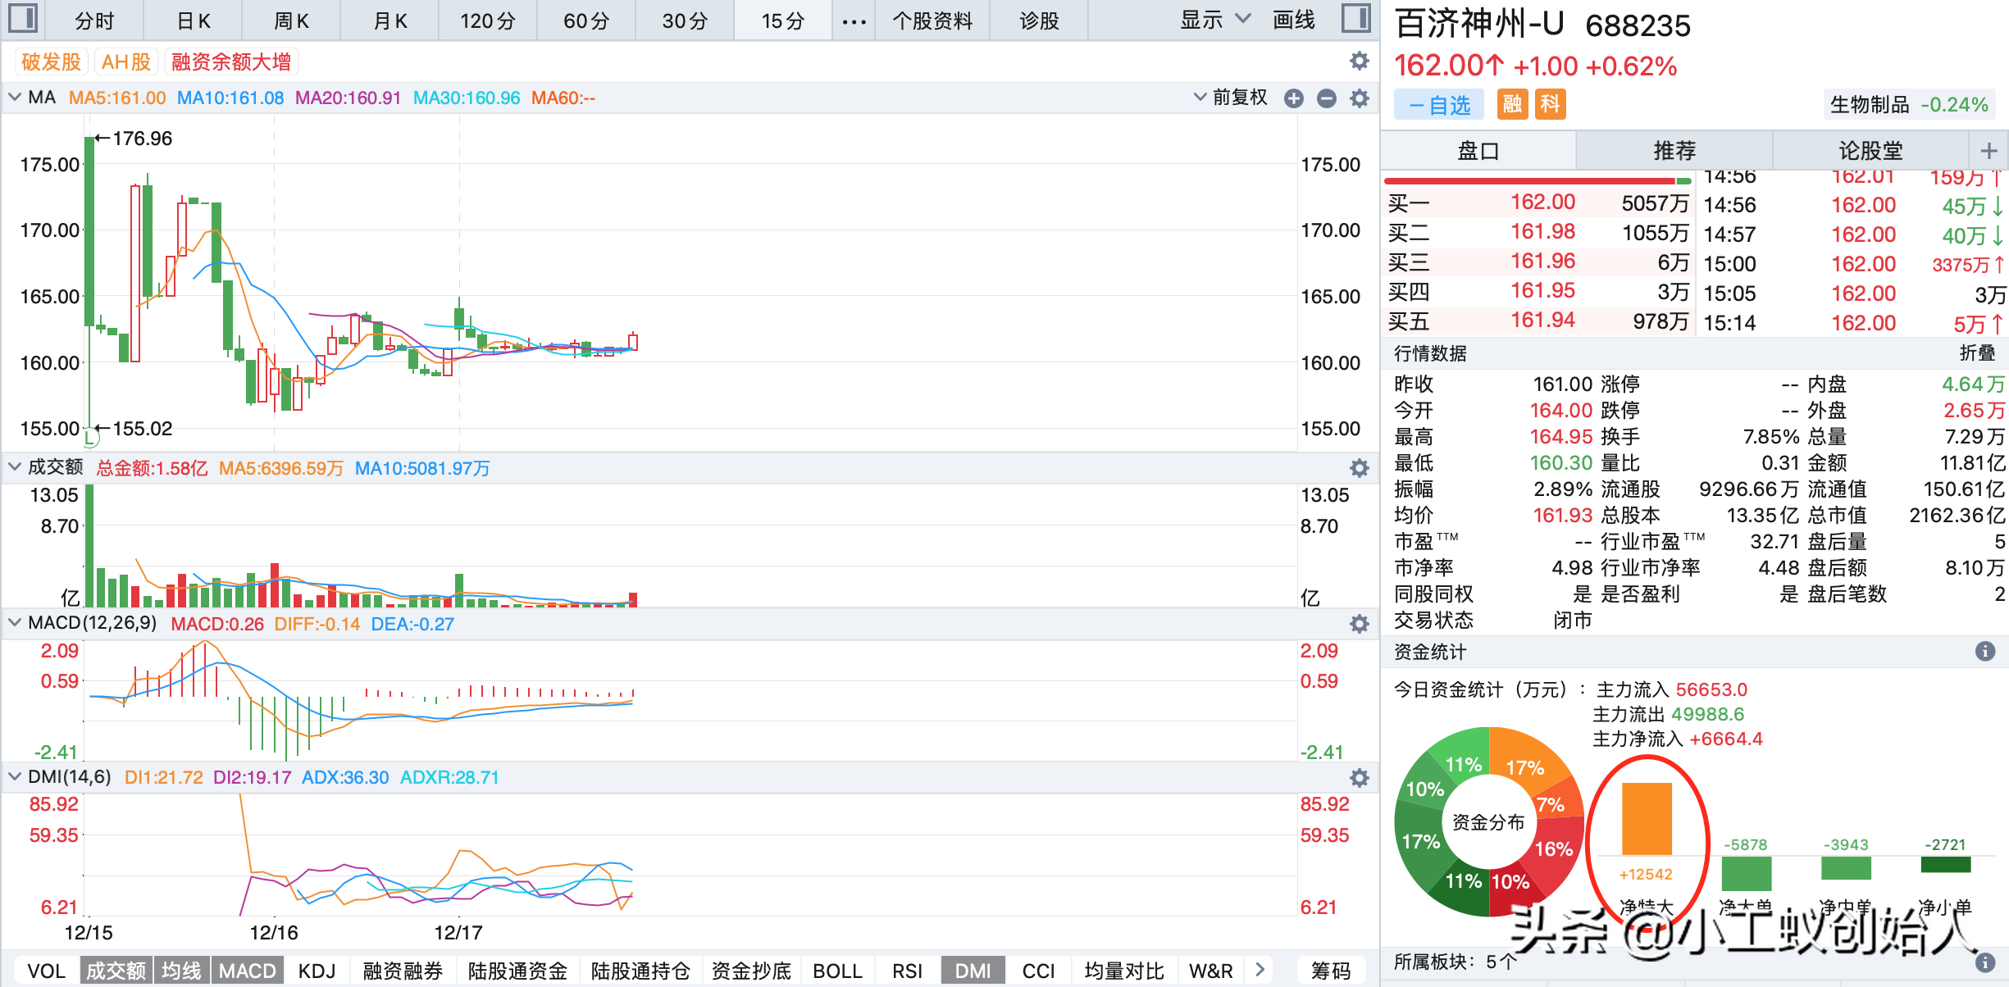Toggle the right sidebar panel icon
Viewport: 2009px width, 987px height.
1356,18
